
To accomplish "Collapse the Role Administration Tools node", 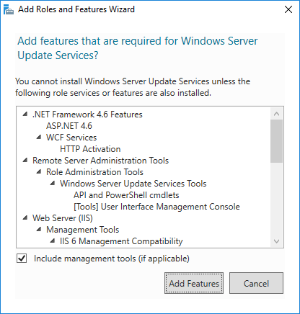I will [39, 172].
